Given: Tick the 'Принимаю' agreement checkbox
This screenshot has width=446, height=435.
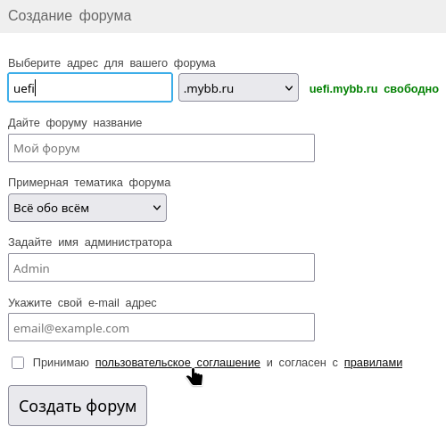Looking at the screenshot, I should [x=18, y=363].
